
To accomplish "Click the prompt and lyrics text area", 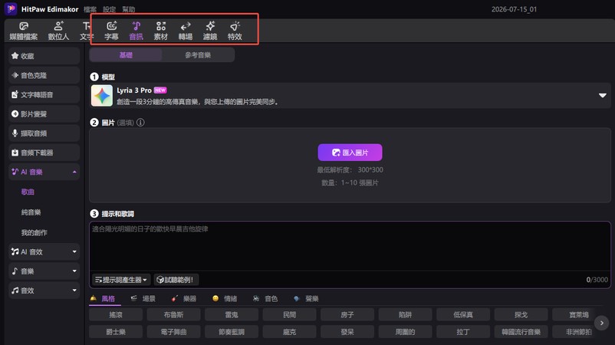I will click(x=350, y=246).
